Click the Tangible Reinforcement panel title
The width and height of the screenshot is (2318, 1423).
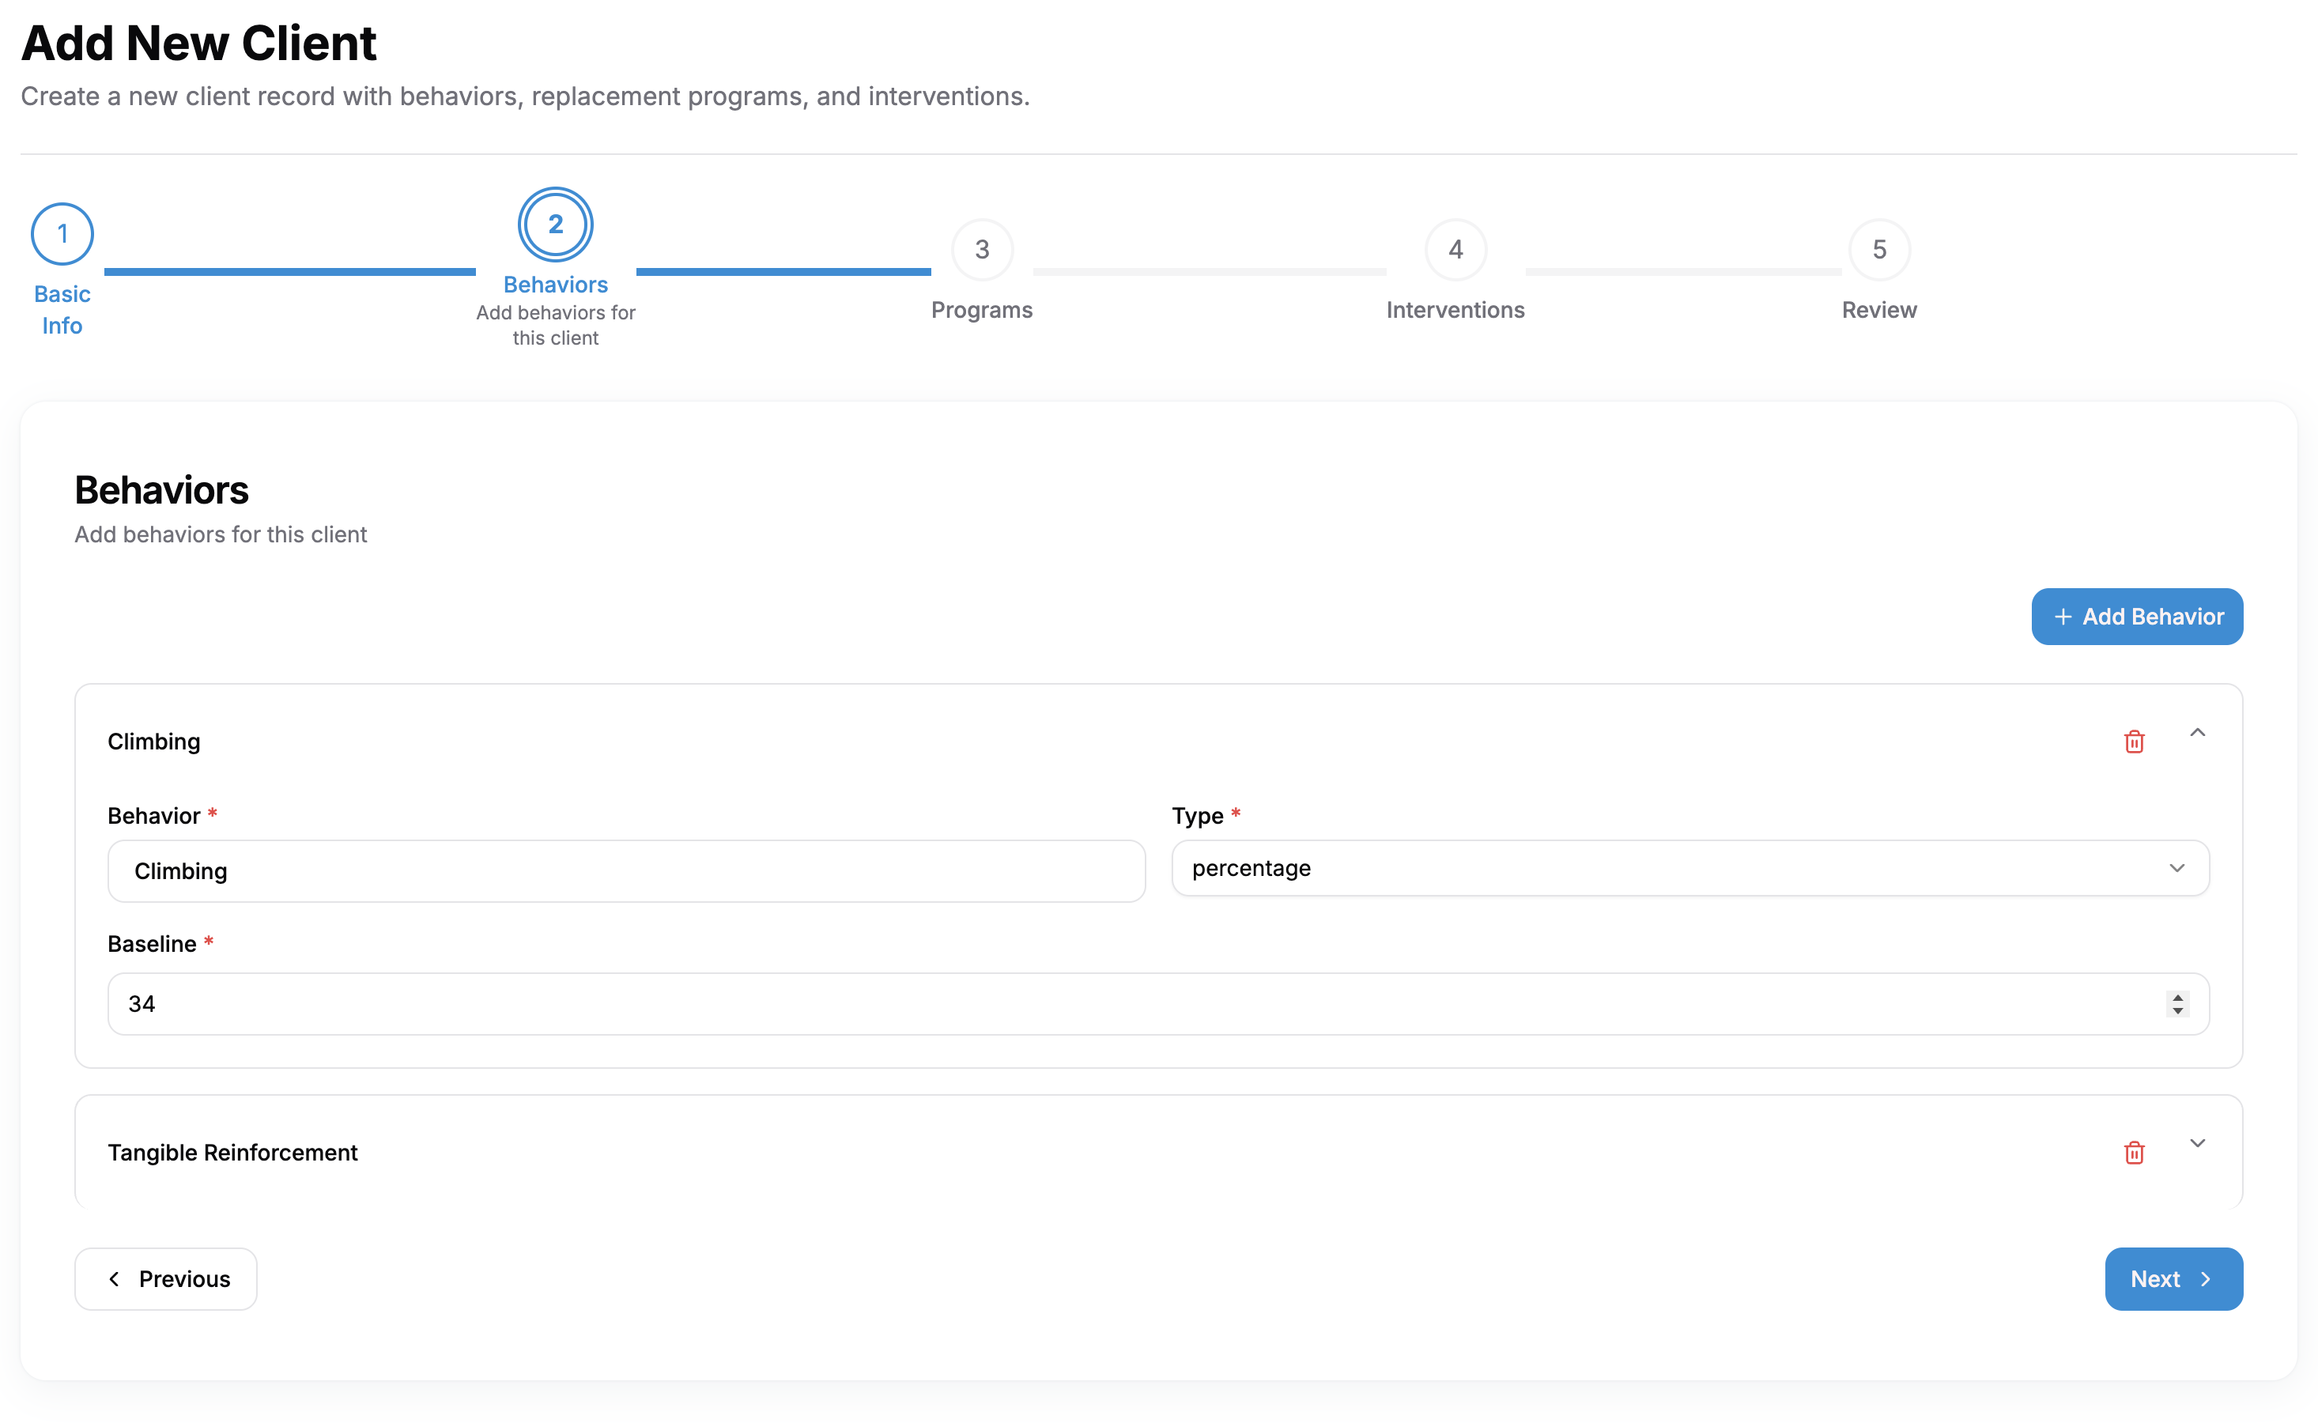232,1153
